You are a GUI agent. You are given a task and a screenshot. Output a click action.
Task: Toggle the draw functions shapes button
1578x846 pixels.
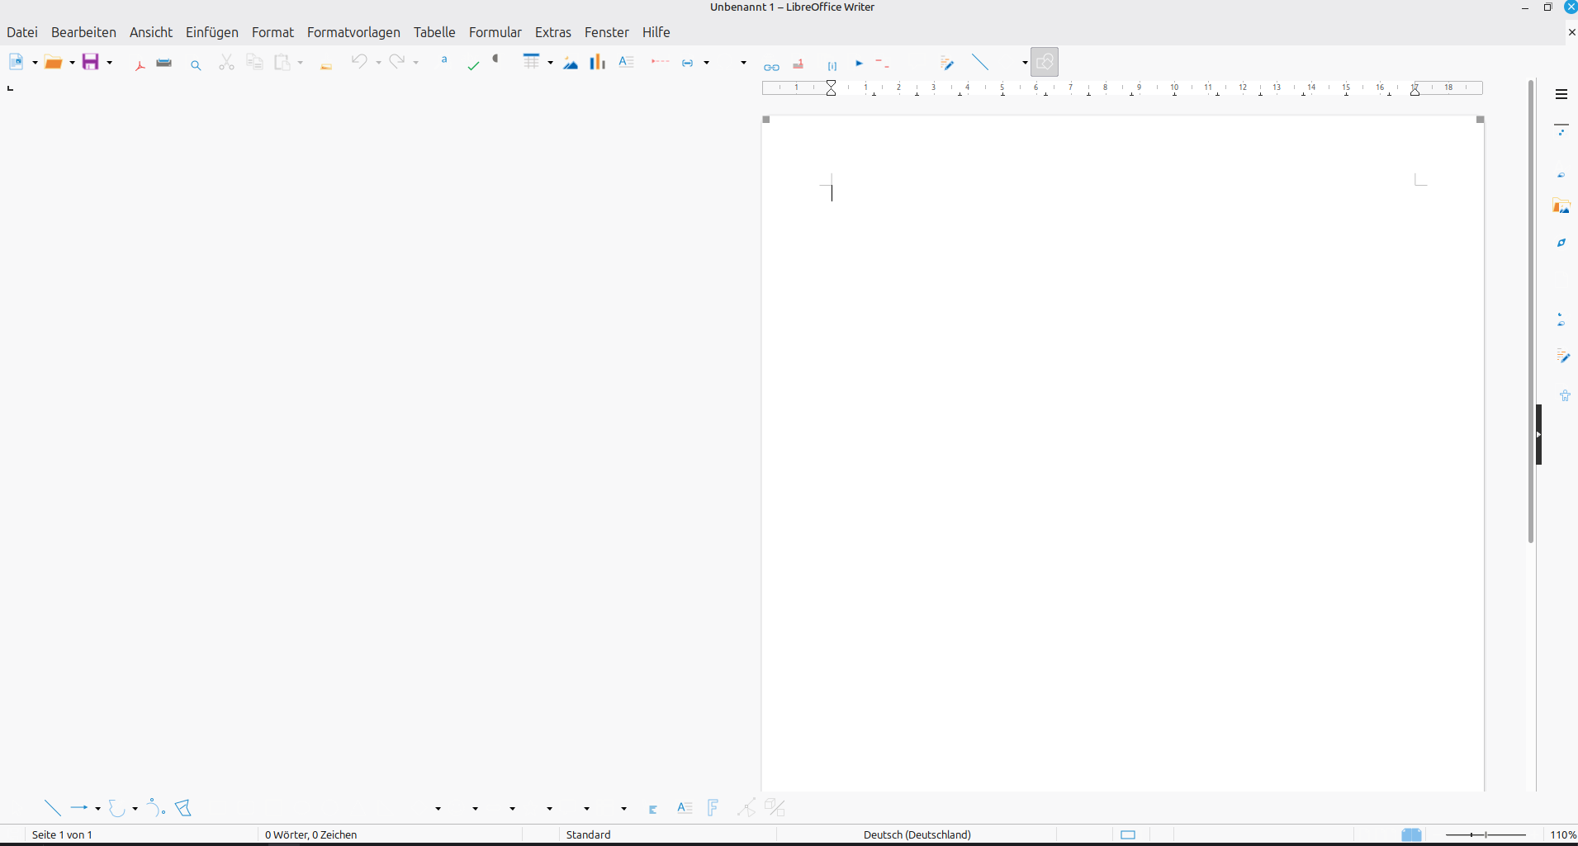pyautogui.click(x=1045, y=62)
